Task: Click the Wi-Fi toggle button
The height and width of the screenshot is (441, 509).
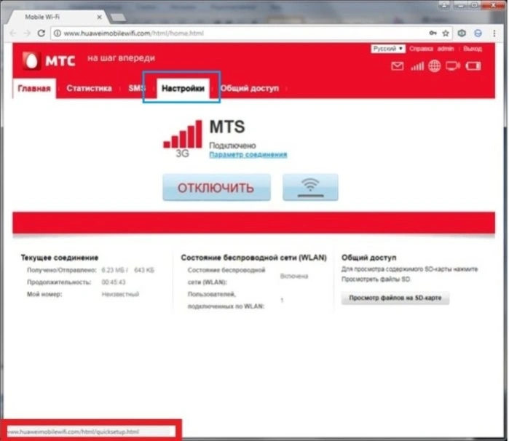Action: click(x=310, y=187)
